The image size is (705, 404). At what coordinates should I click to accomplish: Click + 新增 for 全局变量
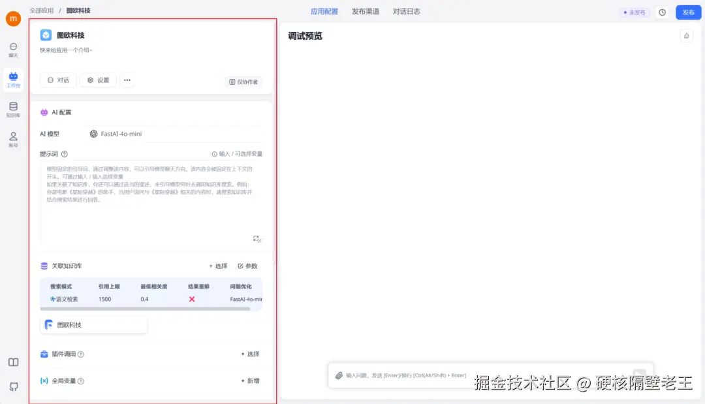tap(251, 381)
